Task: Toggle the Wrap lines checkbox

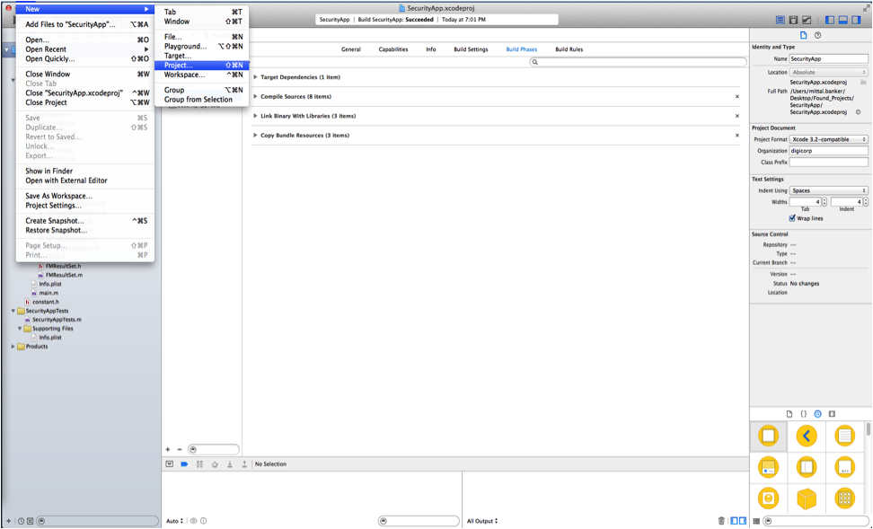Action: tap(792, 218)
